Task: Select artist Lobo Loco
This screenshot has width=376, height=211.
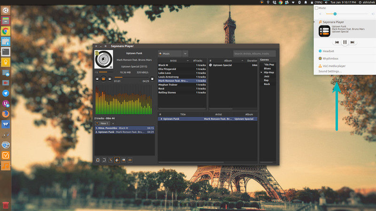Action: (182, 73)
